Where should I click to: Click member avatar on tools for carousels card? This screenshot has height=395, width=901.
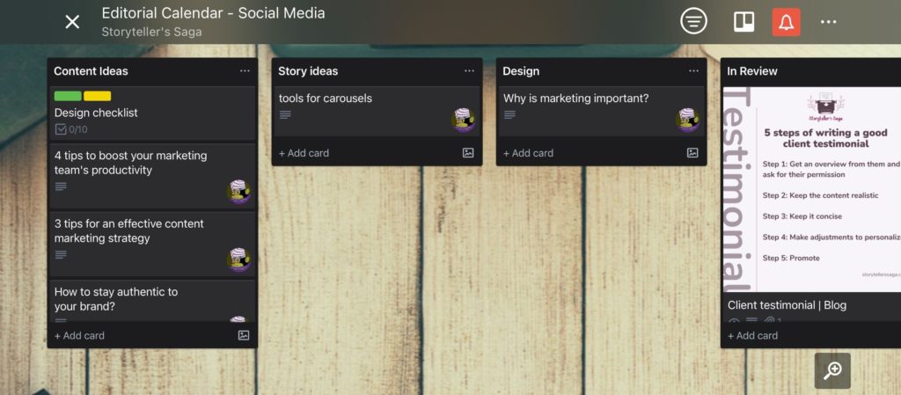pos(464,120)
